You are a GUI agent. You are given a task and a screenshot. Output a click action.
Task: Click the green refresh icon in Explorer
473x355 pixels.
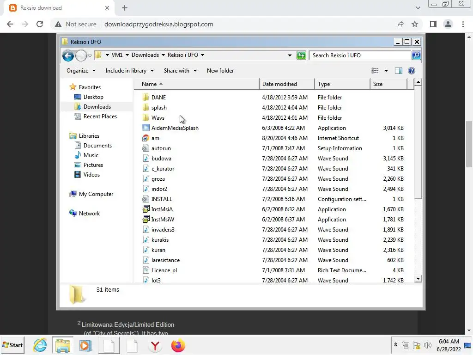click(301, 55)
